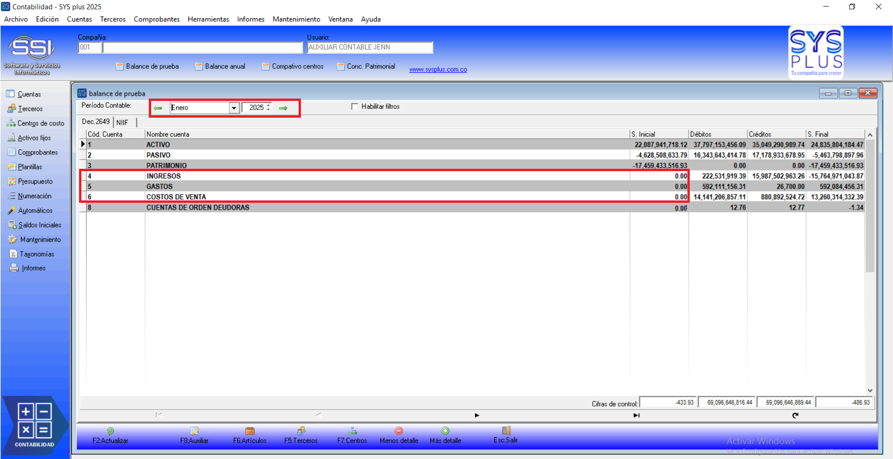The height and width of the screenshot is (459, 893).
Task: Go to next period green arrow
Action: [283, 108]
